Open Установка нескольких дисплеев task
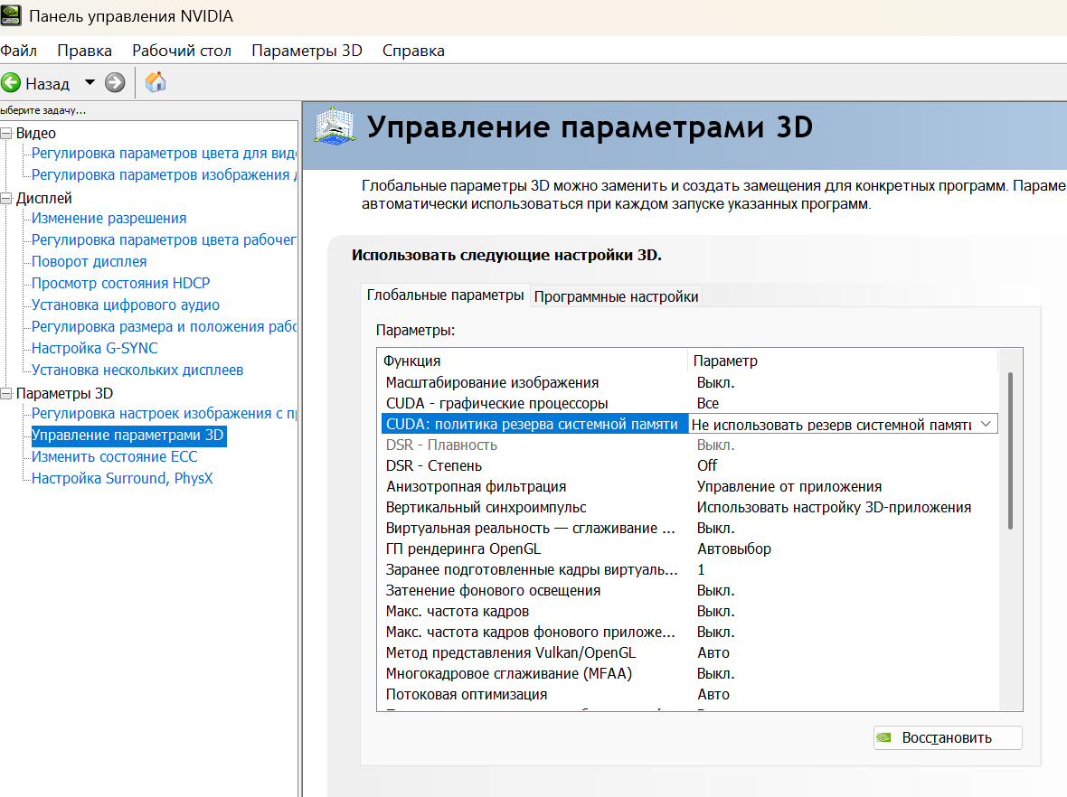1067x797 pixels. [137, 370]
